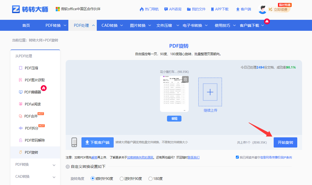This screenshot has width=312, height=185.
Task: Open PDF拆分 in the sidebar
Action: 32,128
